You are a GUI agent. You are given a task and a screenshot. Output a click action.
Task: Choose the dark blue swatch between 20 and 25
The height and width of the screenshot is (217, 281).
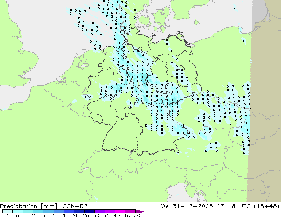point(79,211)
